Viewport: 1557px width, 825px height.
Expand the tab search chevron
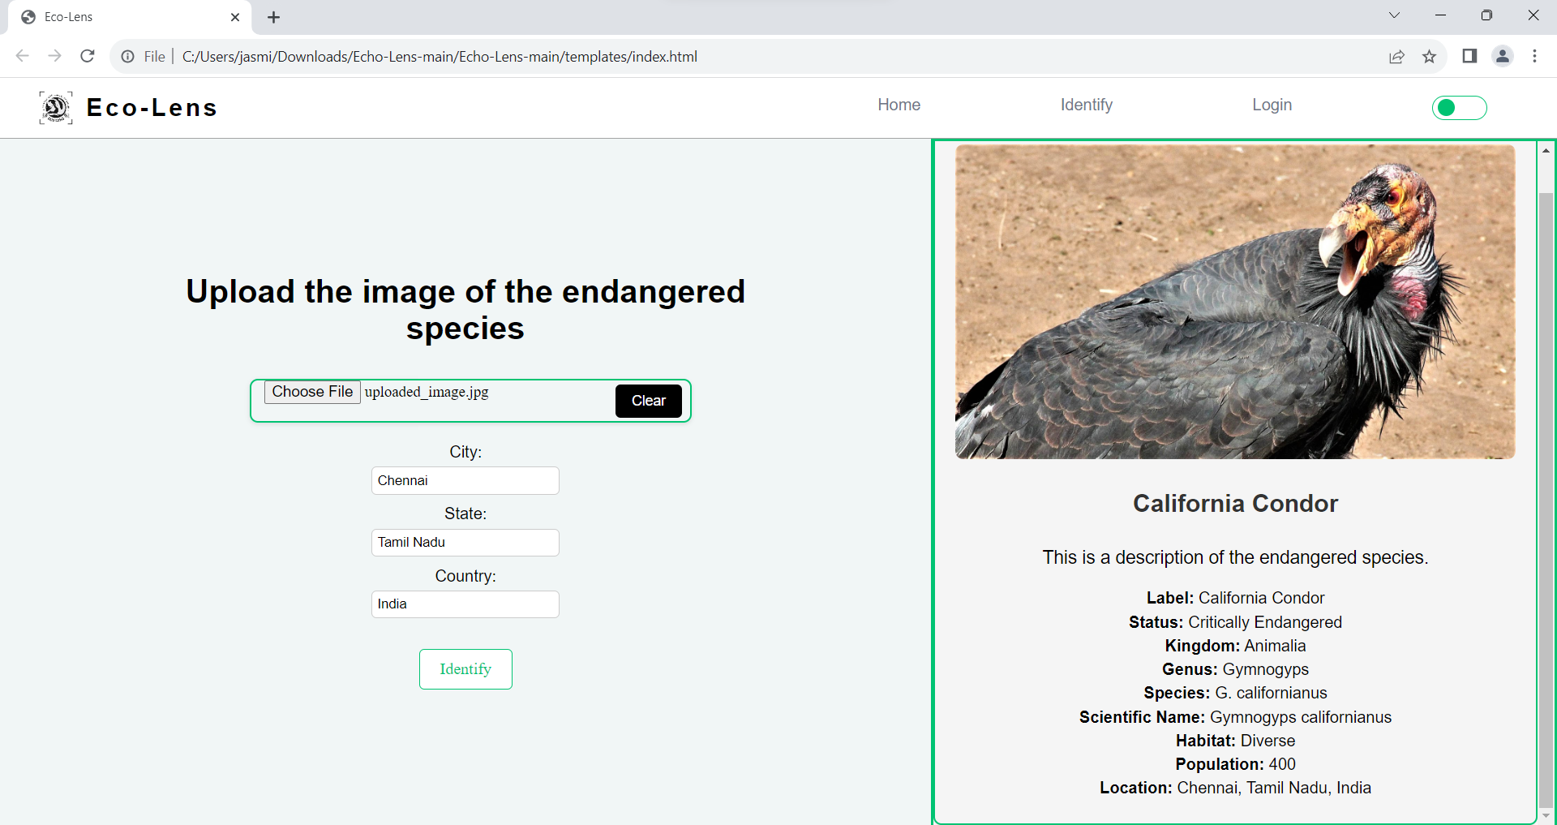pyautogui.click(x=1394, y=15)
